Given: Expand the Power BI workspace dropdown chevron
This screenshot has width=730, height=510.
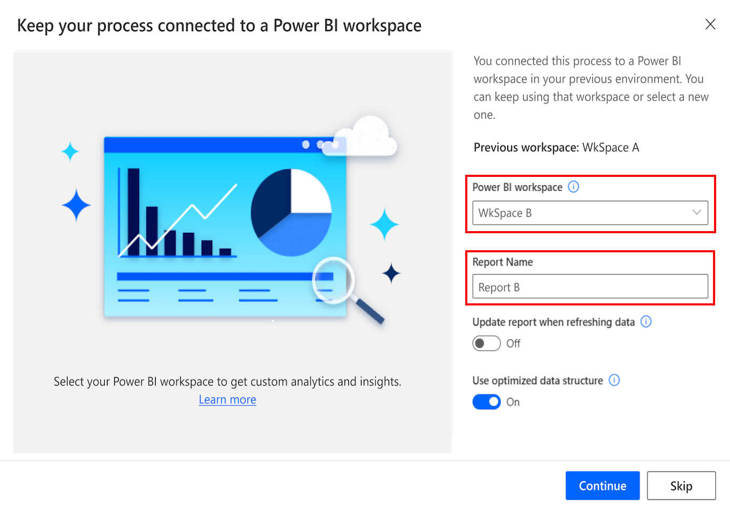Looking at the screenshot, I should click(697, 212).
